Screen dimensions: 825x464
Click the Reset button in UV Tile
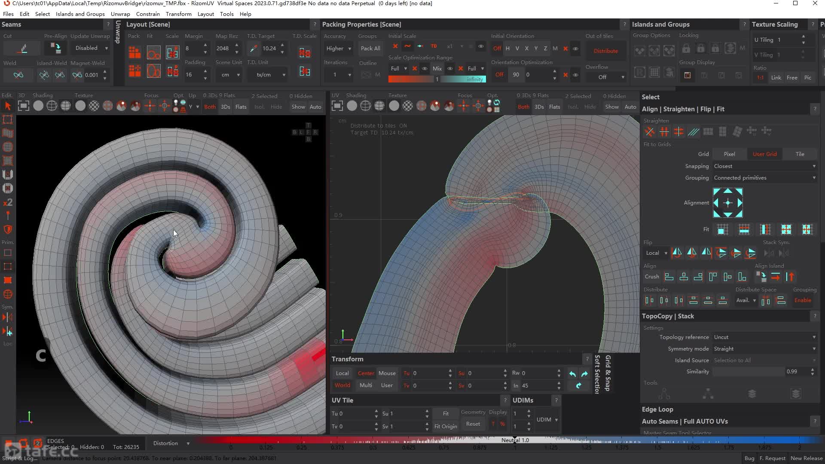tap(473, 424)
